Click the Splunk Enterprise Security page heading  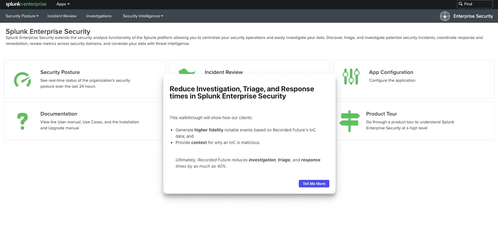click(48, 31)
